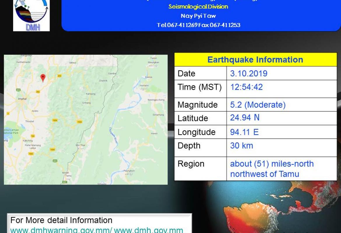Viewport: 341px width, 233px height.
Task: Click the Earthquake Information table header
Action: click(255, 60)
